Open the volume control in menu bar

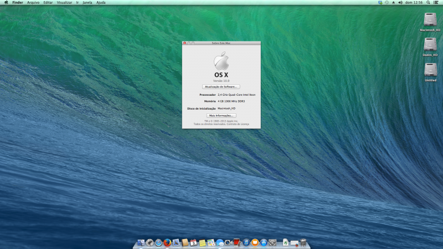pos(401,3)
